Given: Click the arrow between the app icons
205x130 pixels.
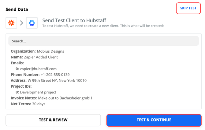Looking at the screenshot, I should coord(22,23).
